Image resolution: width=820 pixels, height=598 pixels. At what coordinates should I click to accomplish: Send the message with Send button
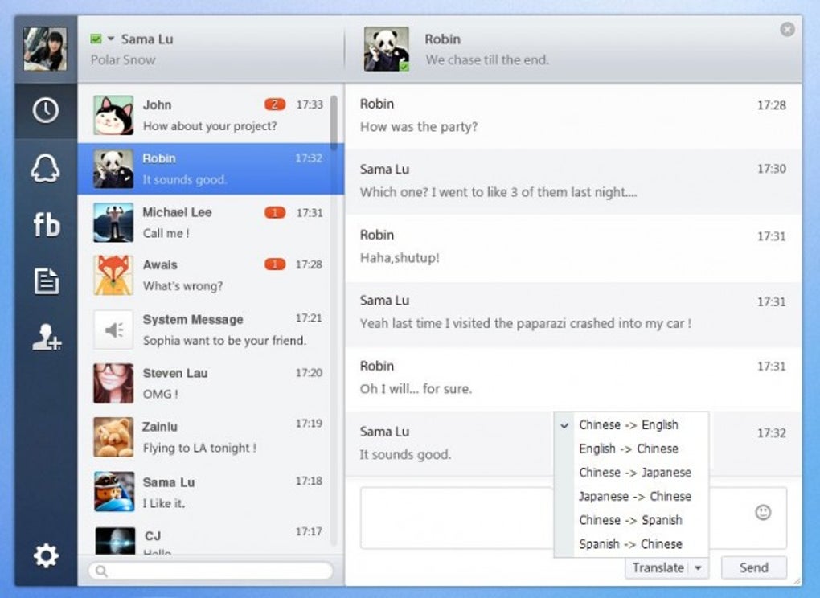tap(753, 567)
